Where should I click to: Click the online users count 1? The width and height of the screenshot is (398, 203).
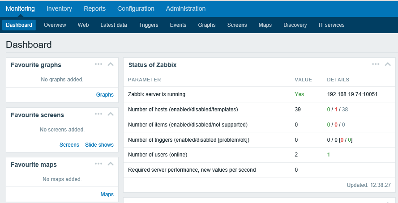[x=329, y=155]
